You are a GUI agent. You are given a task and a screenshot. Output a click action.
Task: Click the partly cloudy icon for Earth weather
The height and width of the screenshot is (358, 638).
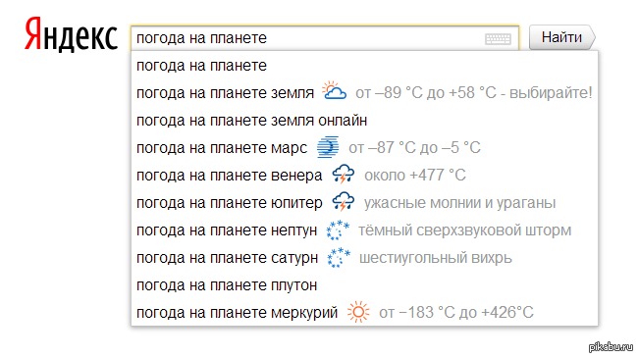334,90
